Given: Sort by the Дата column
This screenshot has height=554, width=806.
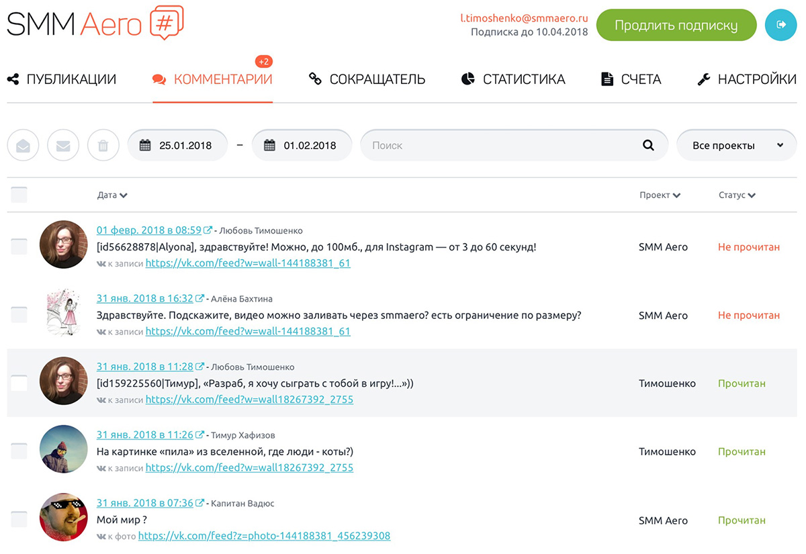Looking at the screenshot, I should click(112, 195).
